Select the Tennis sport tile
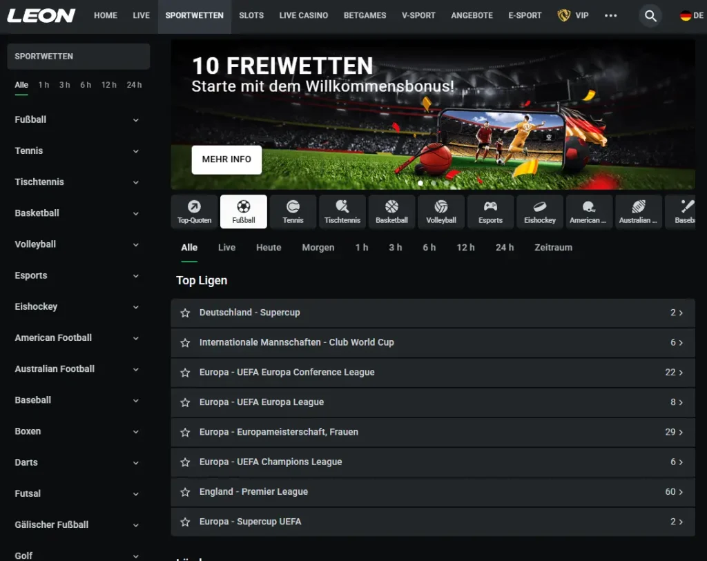Screen dimensions: 707x561 293,212
